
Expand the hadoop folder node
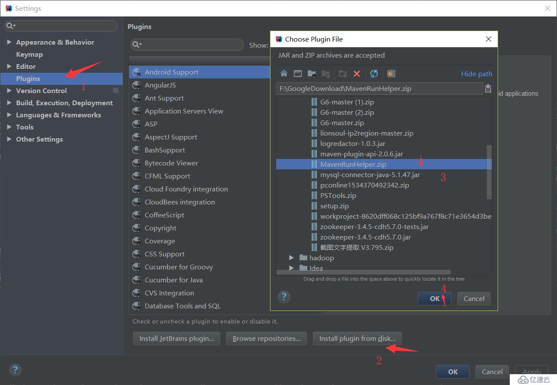(x=292, y=258)
